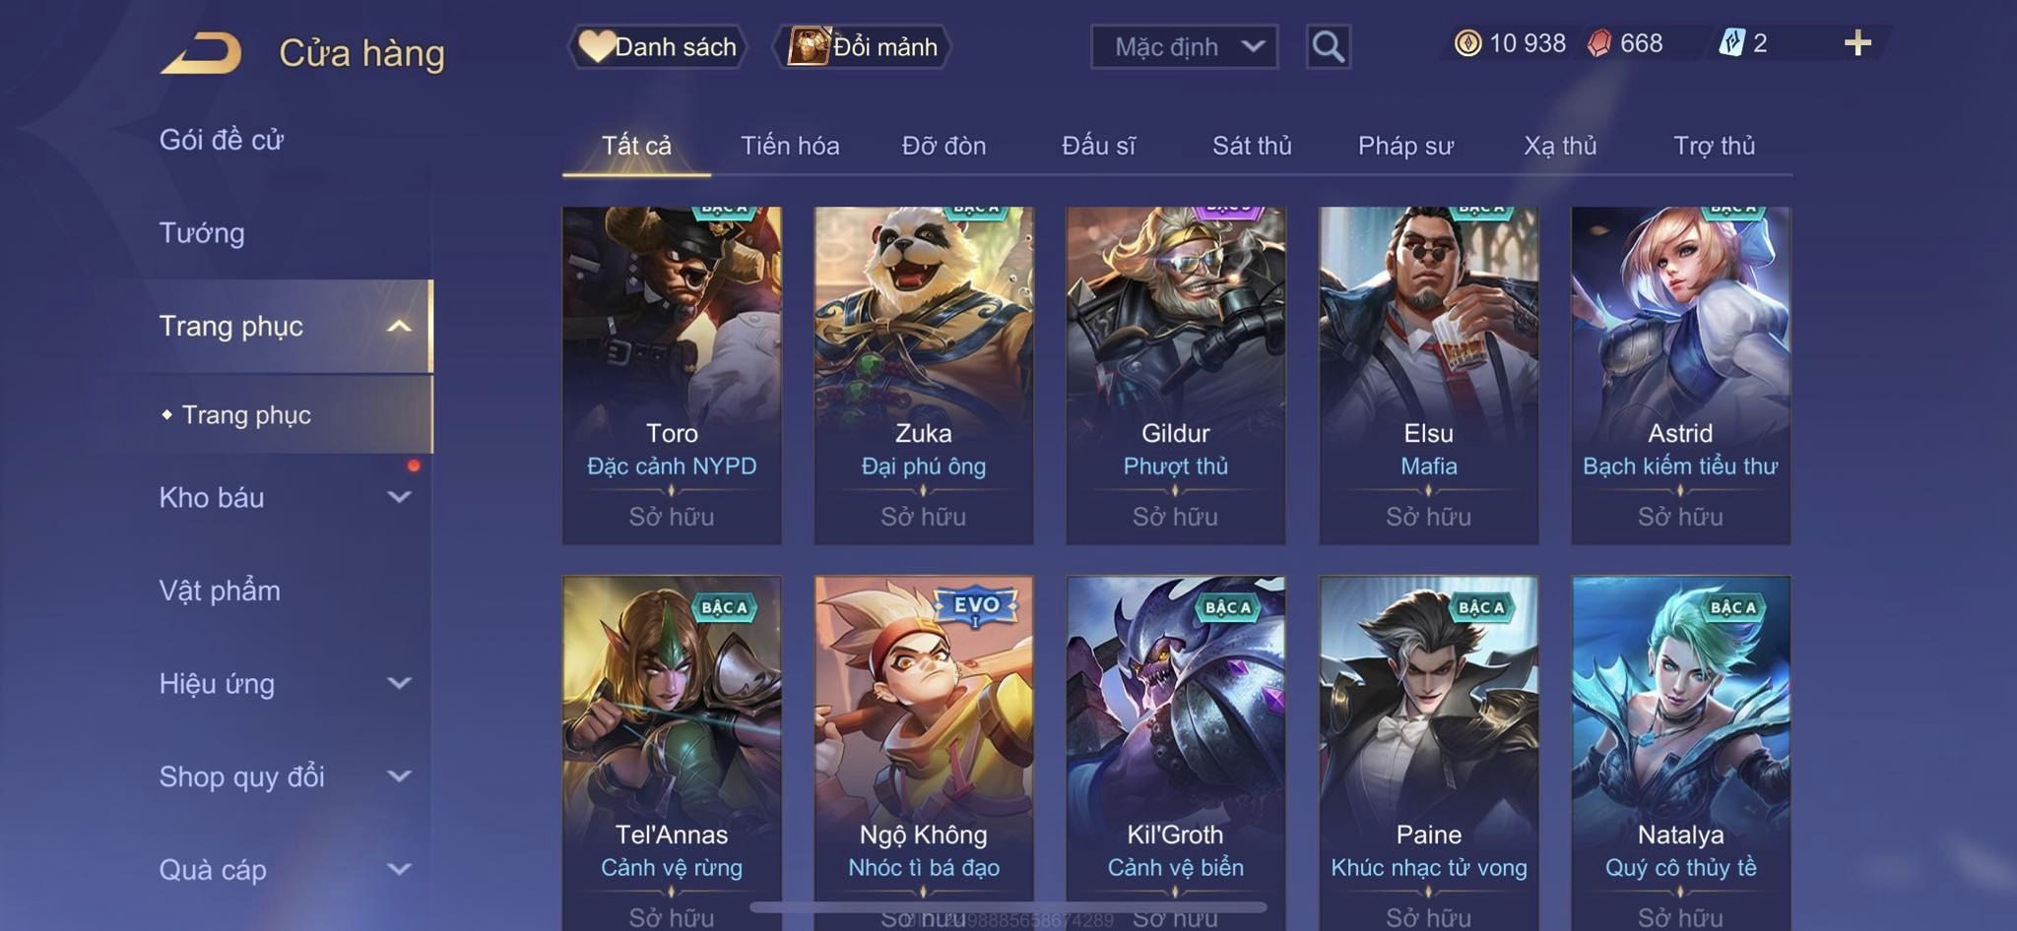The height and width of the screenshot is (931, 2017).
Task: Open the search magnifier icon
Action: [1328, 46]
